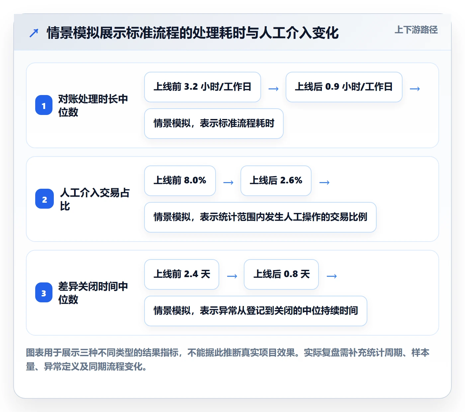Click the 差异关闭时间中位数 row label
The width and height of the screenshot is (465, 412).
(93, 293)
